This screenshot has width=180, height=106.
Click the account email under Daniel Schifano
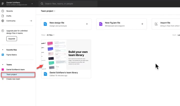(x=17, y=5)
